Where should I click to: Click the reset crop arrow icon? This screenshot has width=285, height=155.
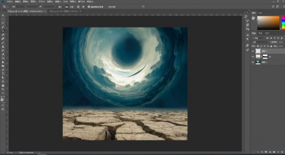coord(143,7)
